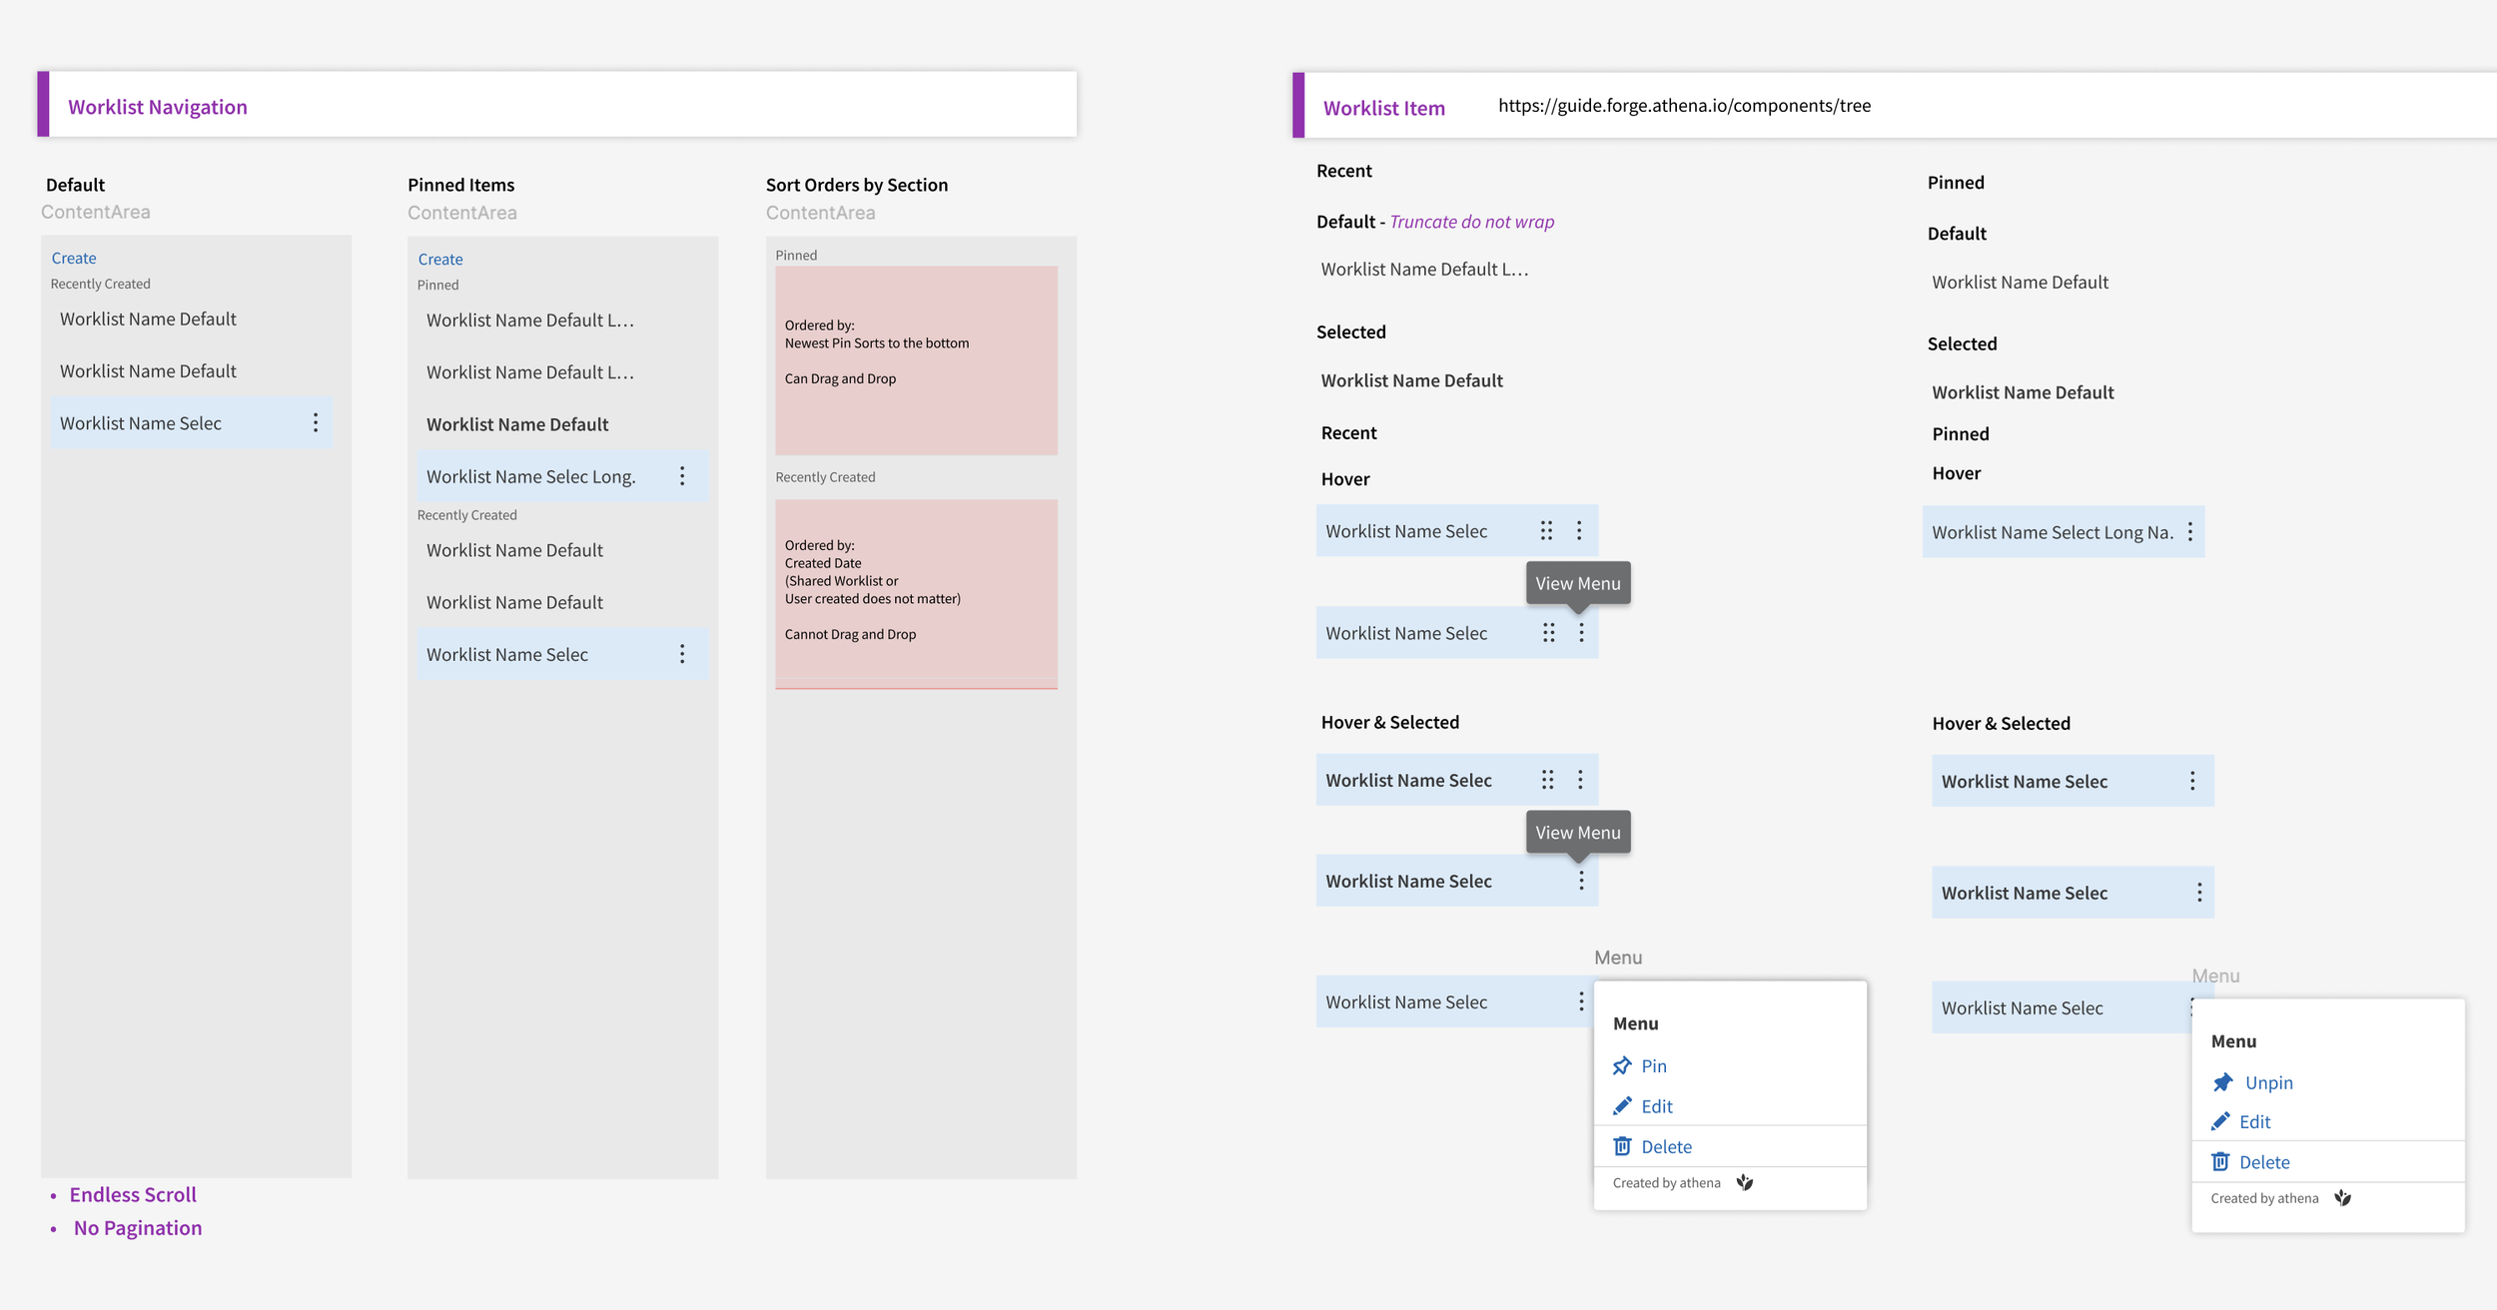Click kebab menu on Worklist Name Select Long Na.
Viewport: 2497px width, 1310px height.
(2190, 531)
